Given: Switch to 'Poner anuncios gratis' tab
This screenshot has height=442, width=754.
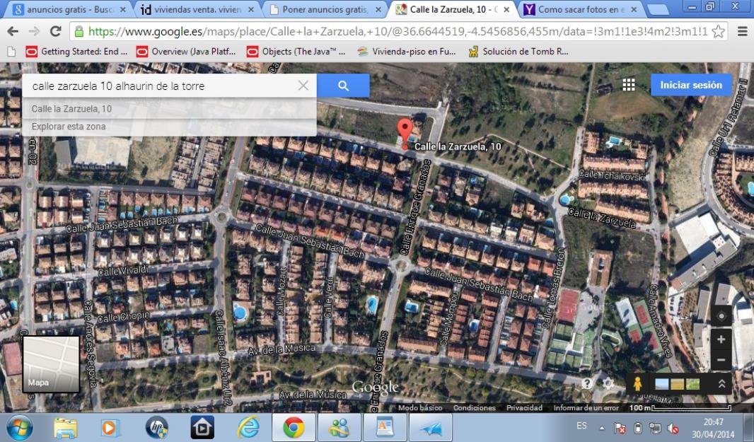Looking at the screenshot, I should click(x=325, y=9).
